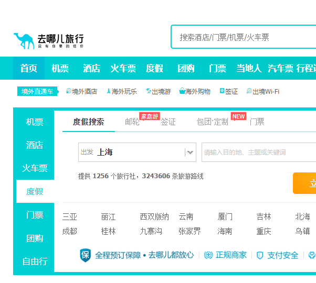Choose the 张家界 destination link
316x283 pixels.
point(189,231)
